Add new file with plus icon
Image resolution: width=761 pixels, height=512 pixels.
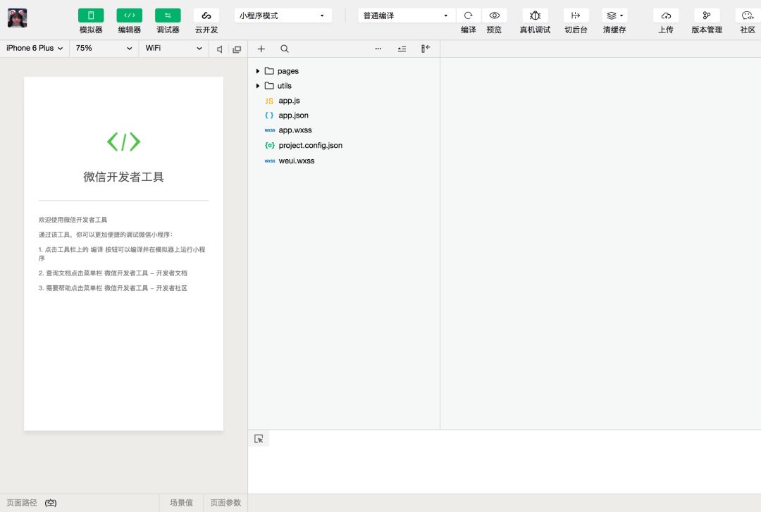pyautogui.click(x=261, y=49)
